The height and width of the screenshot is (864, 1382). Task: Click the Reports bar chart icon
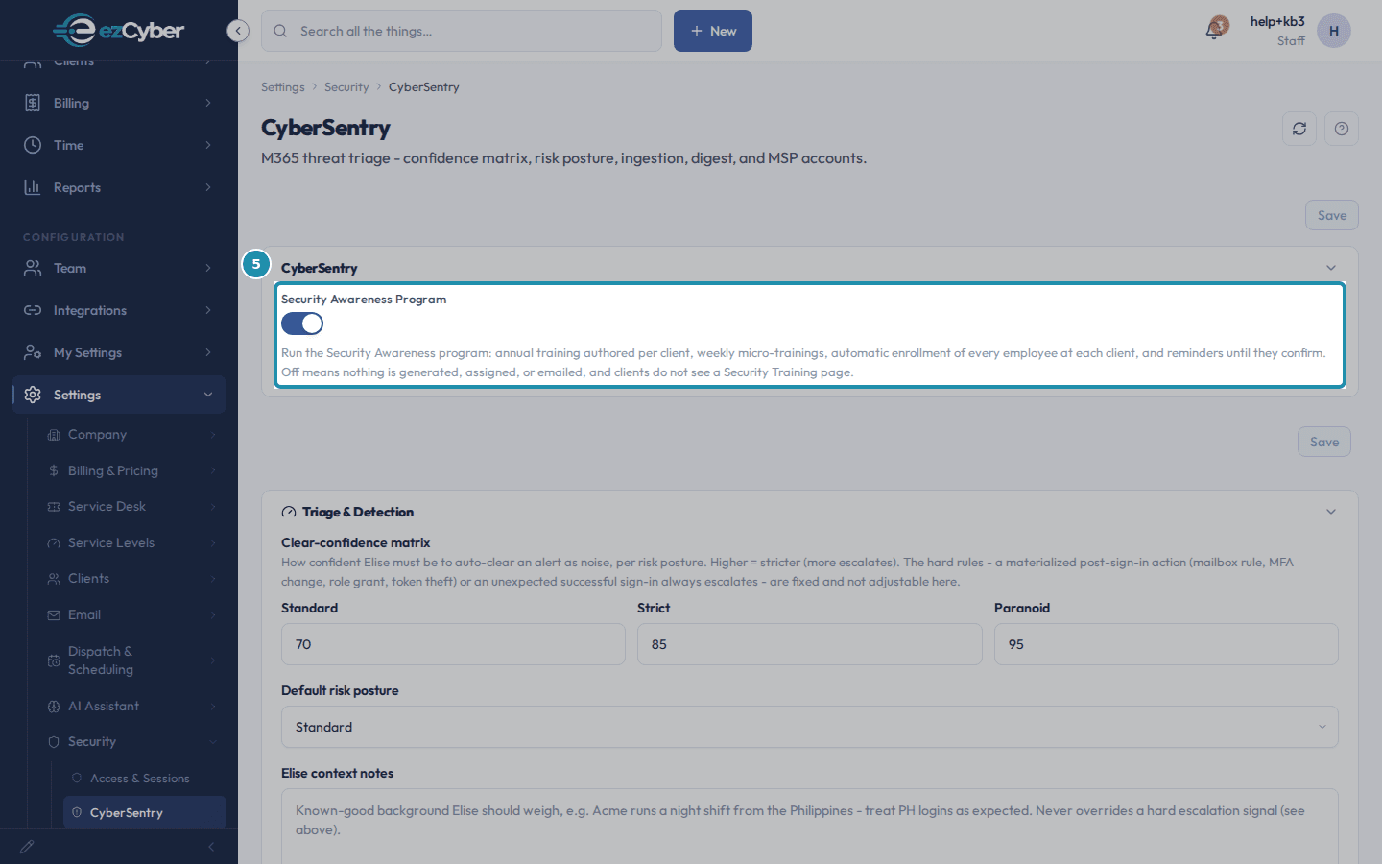33,187
